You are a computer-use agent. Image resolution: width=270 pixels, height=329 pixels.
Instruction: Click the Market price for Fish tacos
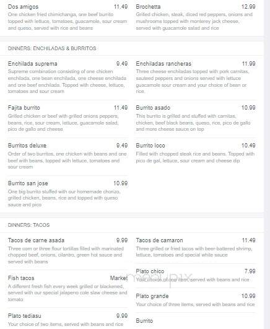pos(119,278)
